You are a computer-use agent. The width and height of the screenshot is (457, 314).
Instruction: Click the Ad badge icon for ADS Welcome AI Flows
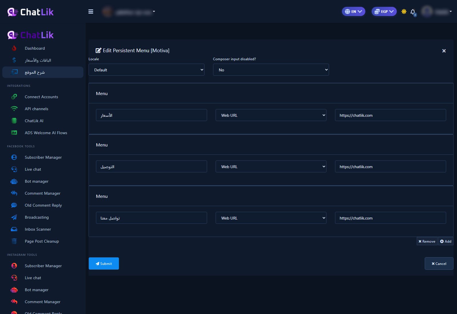14,133
